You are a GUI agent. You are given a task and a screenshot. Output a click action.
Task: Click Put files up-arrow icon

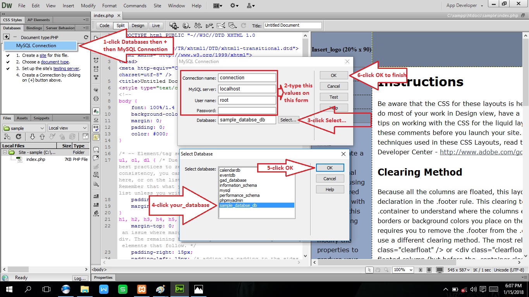(42, 137)
